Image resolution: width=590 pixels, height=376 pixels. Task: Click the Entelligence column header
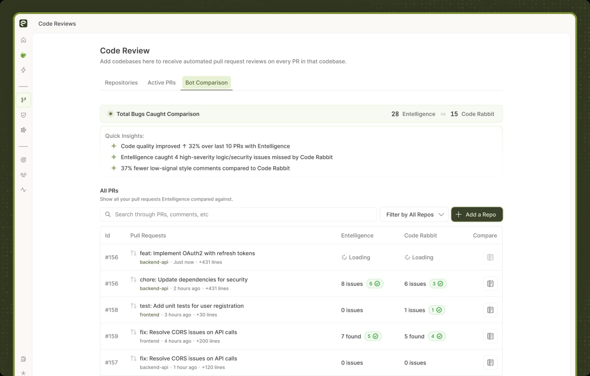tap(358, 236)
